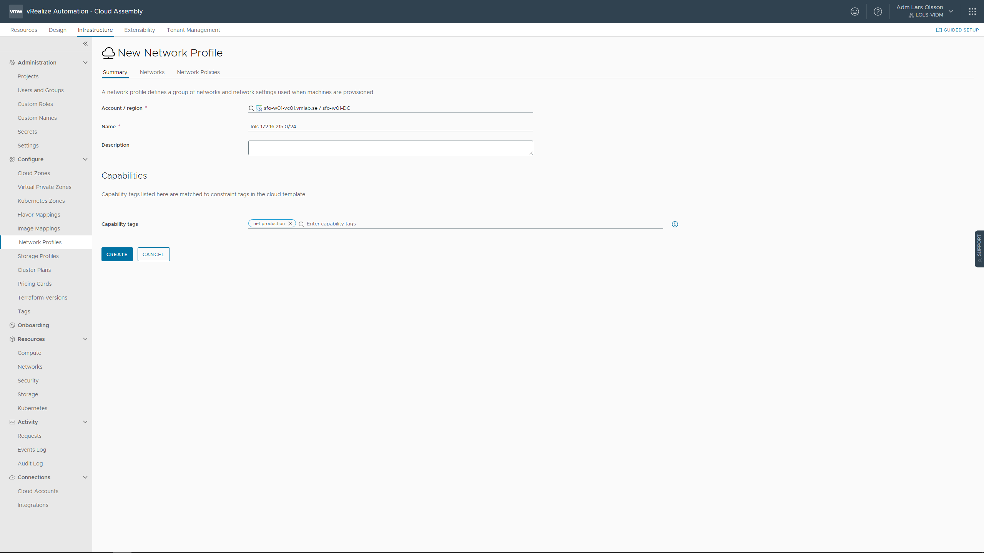Open Flavor Mappings page

pos(39,215)
